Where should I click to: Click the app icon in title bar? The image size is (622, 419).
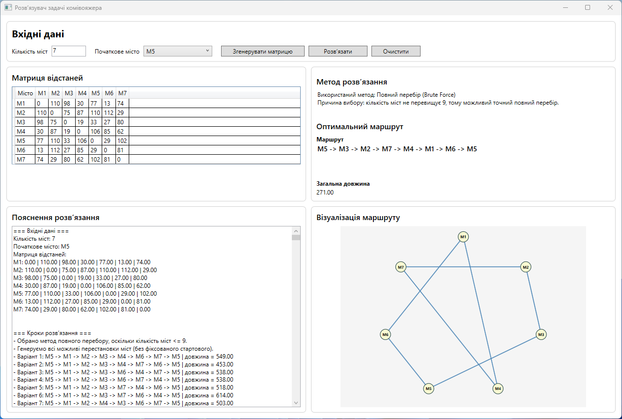tap(8, 7)
